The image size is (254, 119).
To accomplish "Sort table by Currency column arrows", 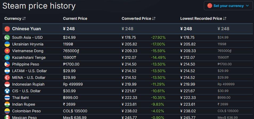I will [24, 18].
